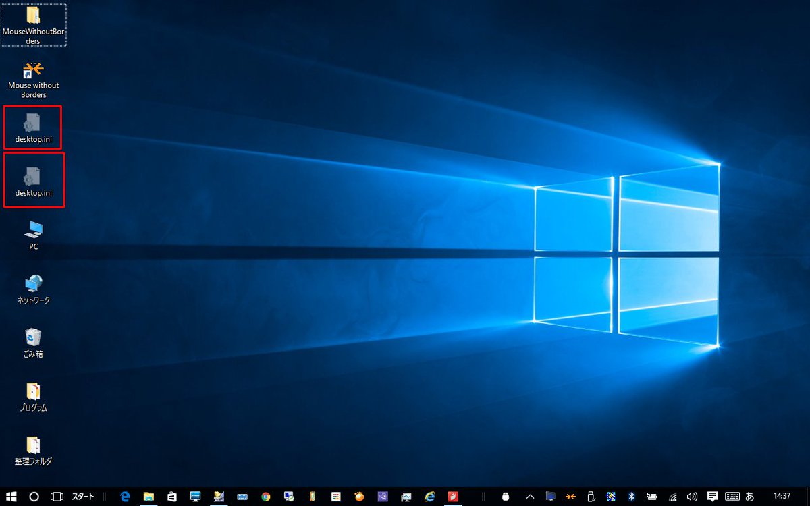
Task: Open the スタート toolbar label on taskbar
Action: tap(83, 496)
